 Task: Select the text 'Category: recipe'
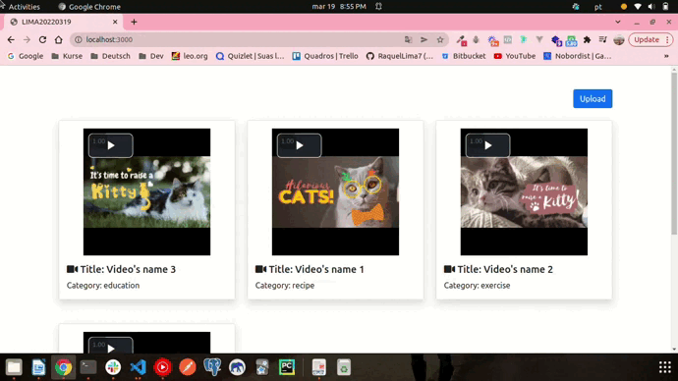click(x=285, y=285)
